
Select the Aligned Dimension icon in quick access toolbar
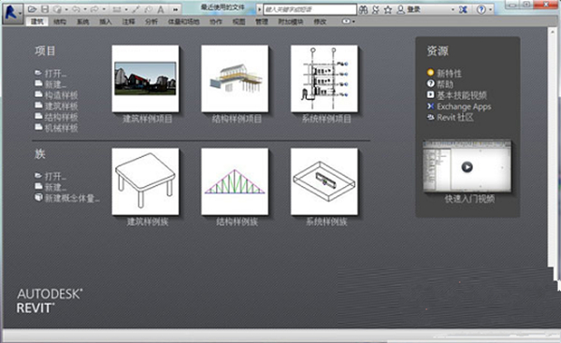(137, 9)
